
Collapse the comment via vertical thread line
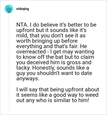(x=9, y=62)
